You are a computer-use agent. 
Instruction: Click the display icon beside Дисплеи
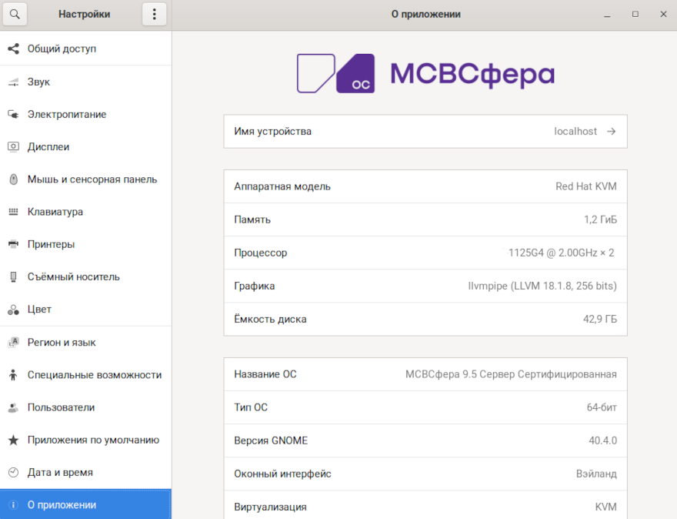13,146
